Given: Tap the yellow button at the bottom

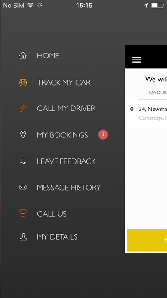Looking at the screenshot, I should [147, 240].
